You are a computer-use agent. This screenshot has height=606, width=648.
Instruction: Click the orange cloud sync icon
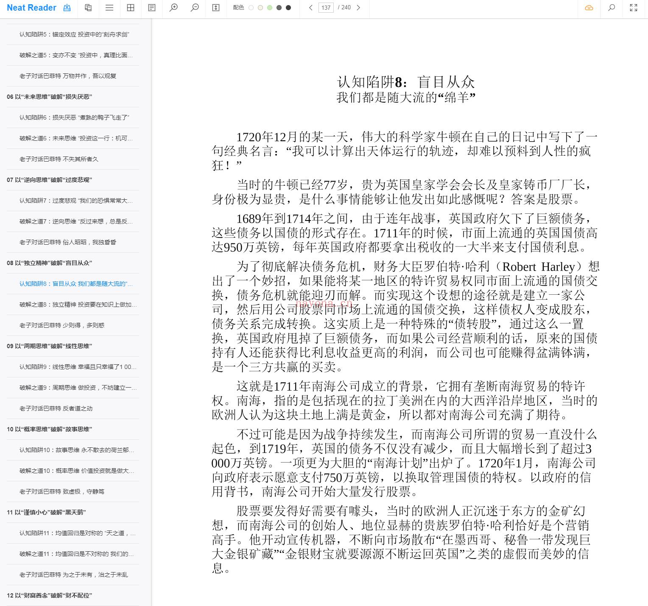click(589, 8)
